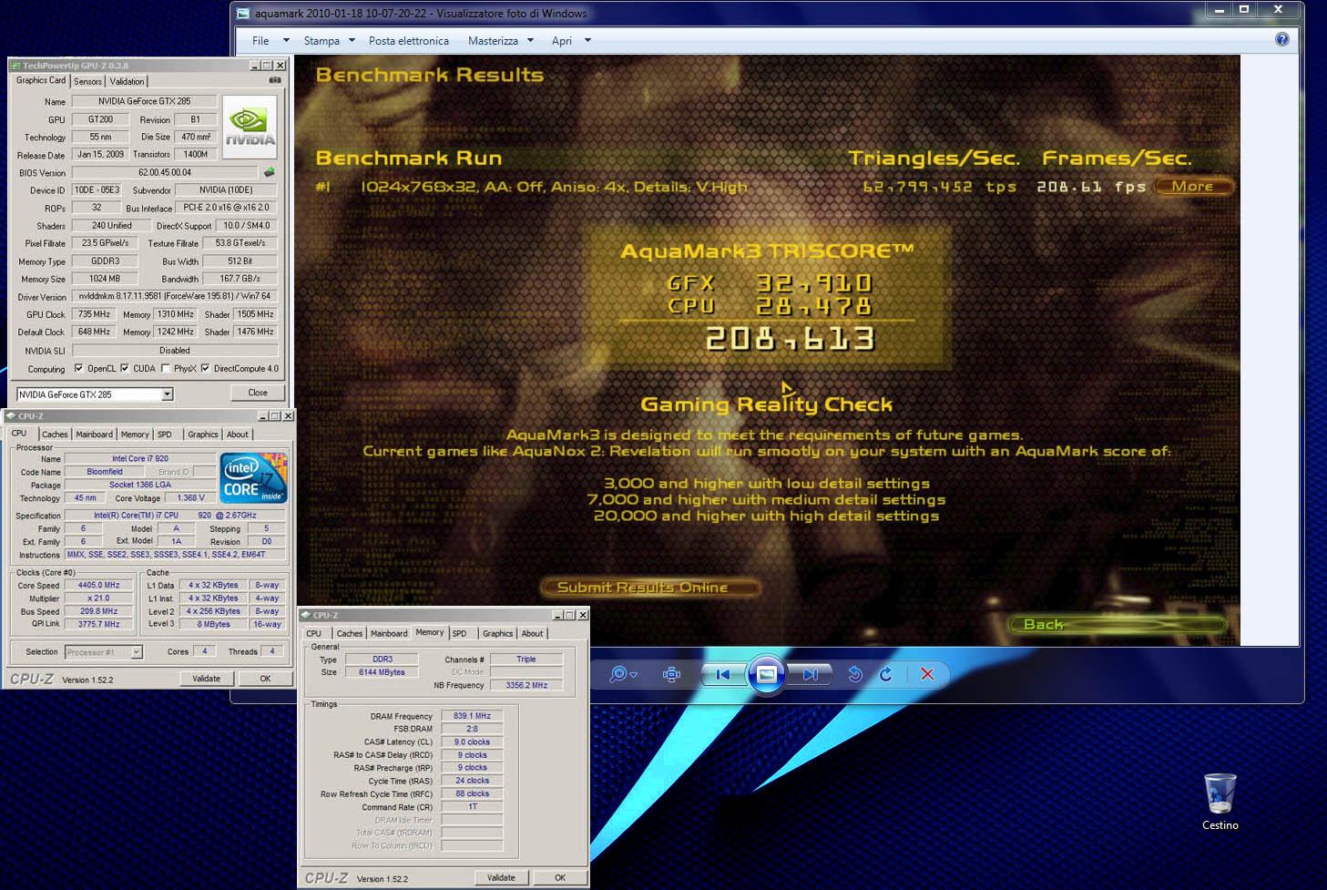This screenshot has height=890, width=1327.
Task: Click the Bus Speed value 209.8 MHz
Action: click(99, 611)
